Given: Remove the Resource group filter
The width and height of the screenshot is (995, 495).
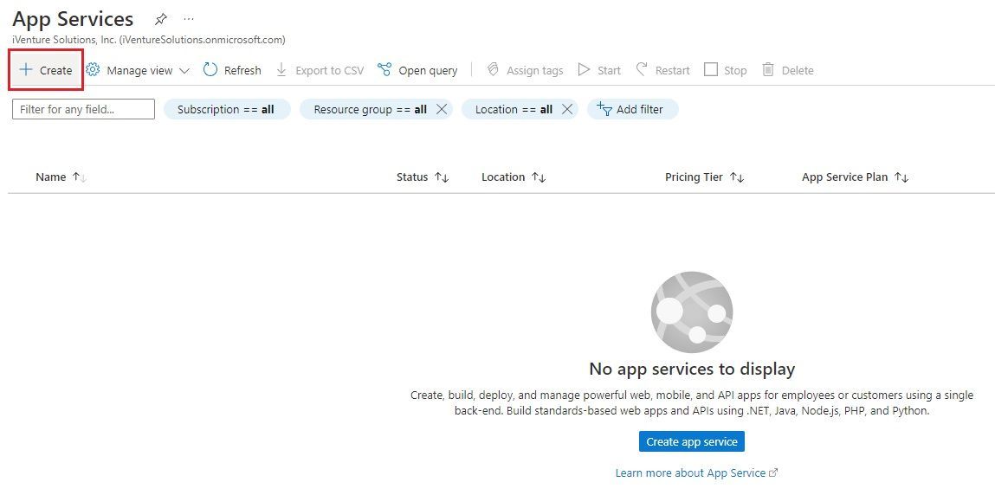Looking at the screenshot, I should 442,109.
